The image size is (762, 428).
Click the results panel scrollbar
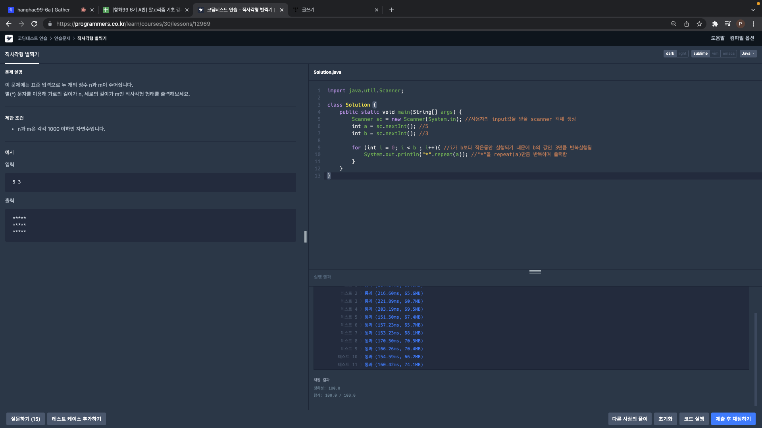coord(755,359)
